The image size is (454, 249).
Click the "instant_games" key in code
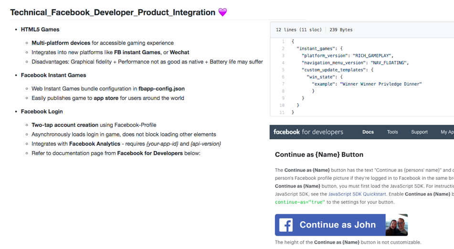point(315,49)
